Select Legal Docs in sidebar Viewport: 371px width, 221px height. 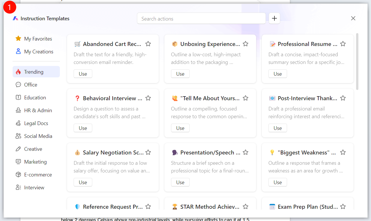click(x=36, y=123)
